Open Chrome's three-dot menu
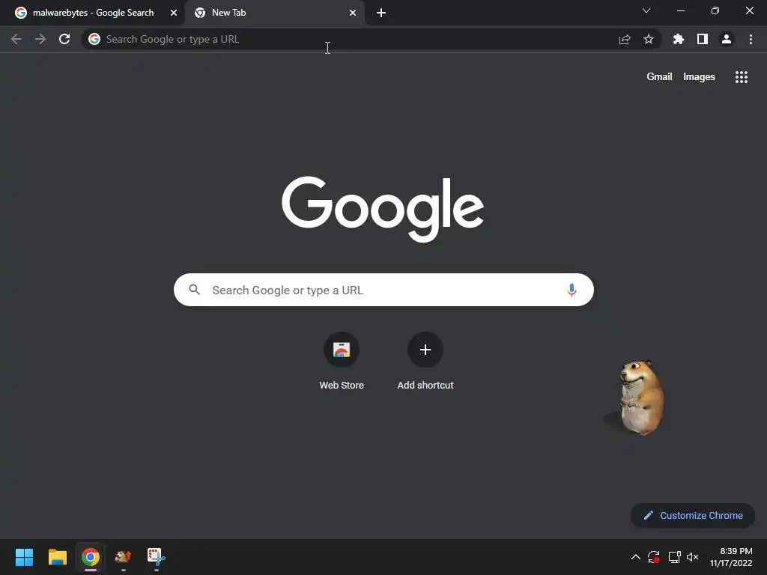The image size is (767, 575). (751, 39)
